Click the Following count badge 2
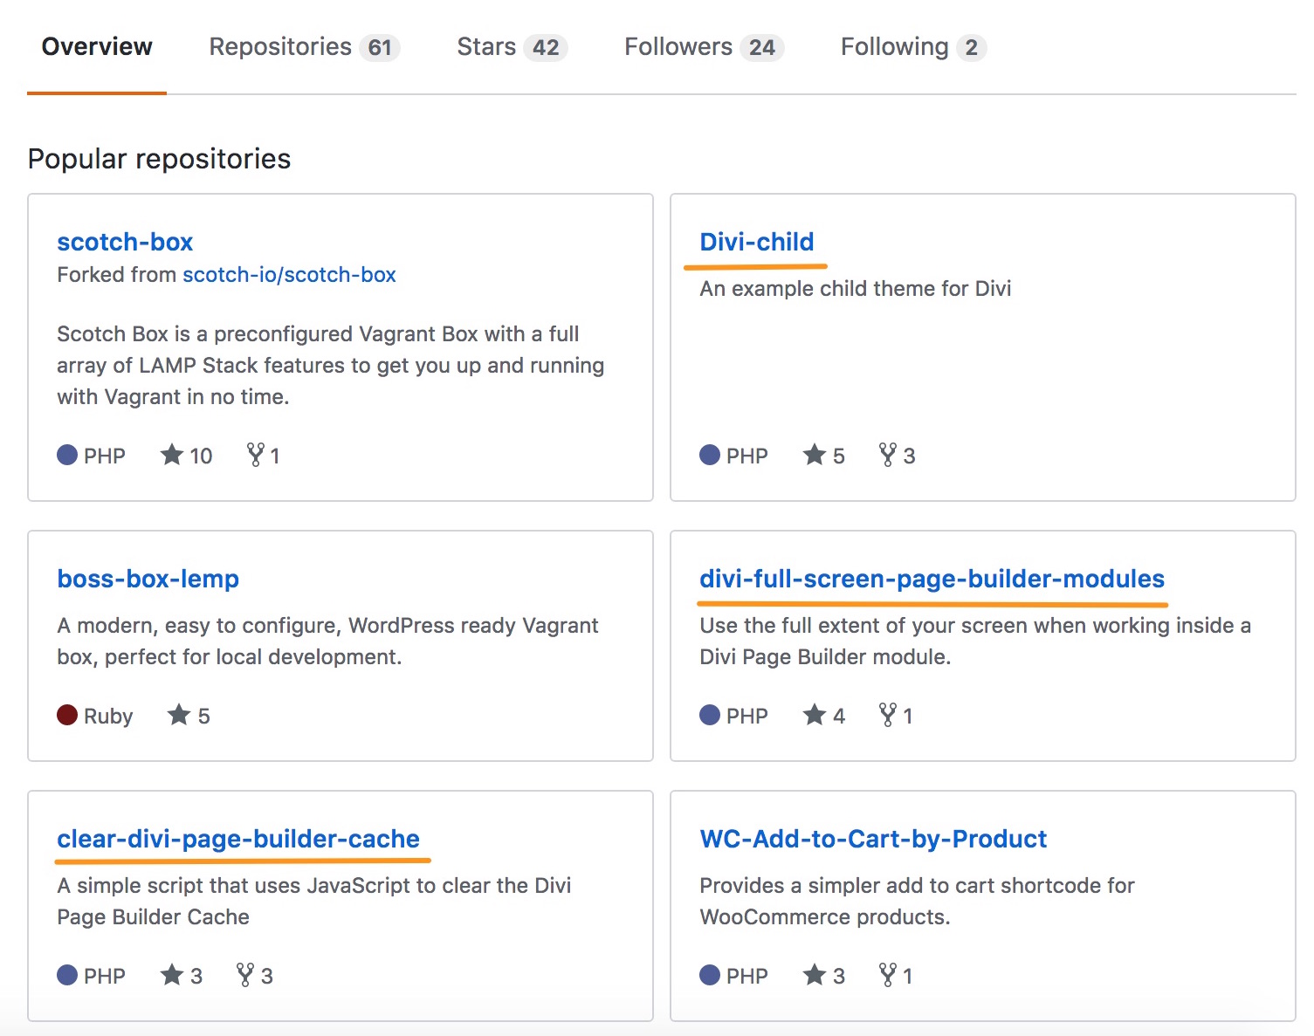The height and width of the screenshot is (1036, 1314). coord(972,47)
